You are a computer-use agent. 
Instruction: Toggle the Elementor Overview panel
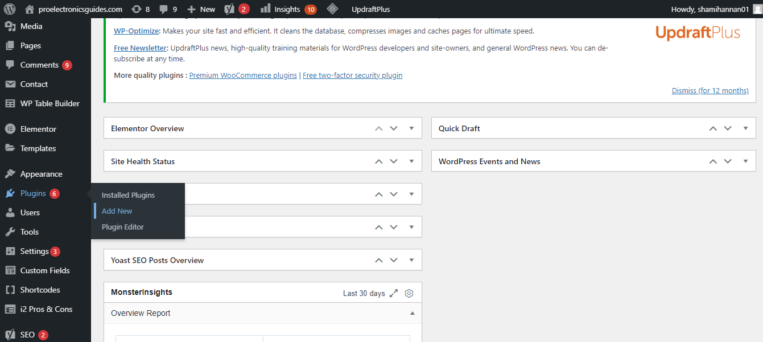[x=411, y=128]
